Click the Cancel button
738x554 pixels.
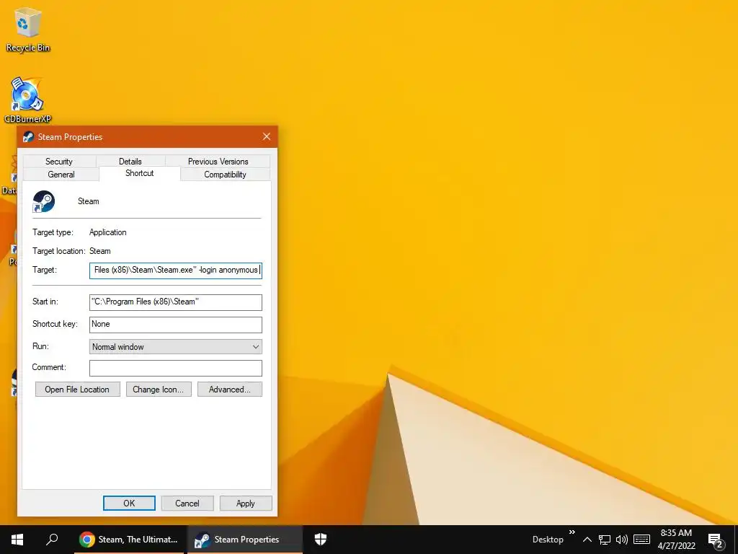(187, 503)
